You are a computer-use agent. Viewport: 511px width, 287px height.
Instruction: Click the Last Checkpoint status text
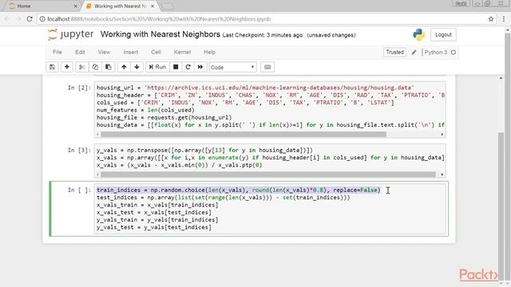point(263,35)
